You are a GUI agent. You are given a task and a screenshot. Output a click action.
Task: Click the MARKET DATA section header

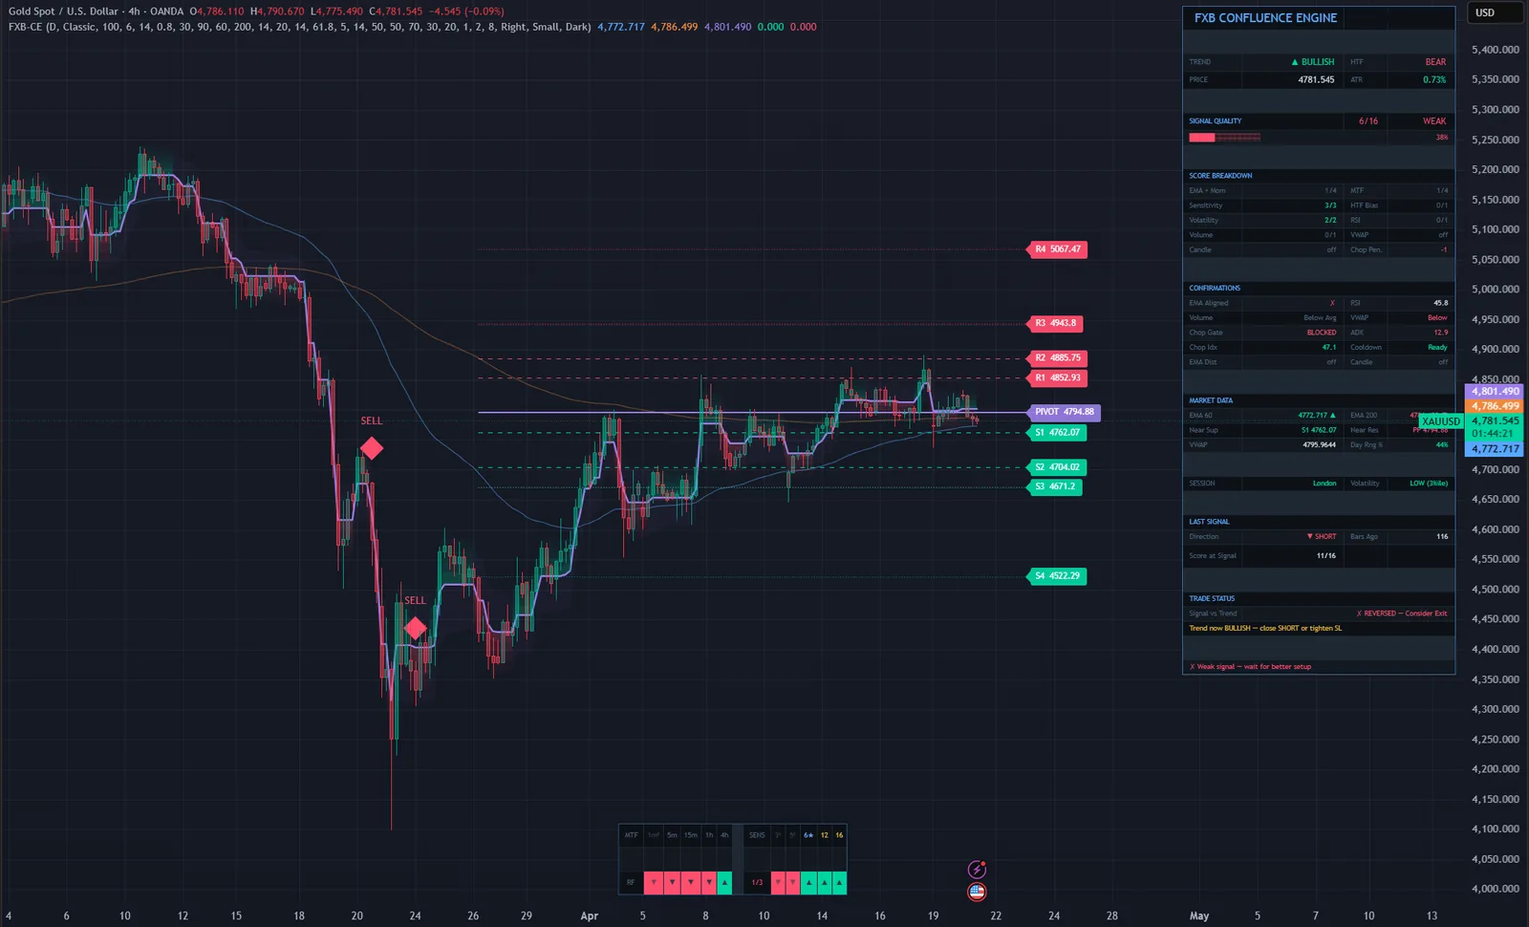pos(1211,400)
